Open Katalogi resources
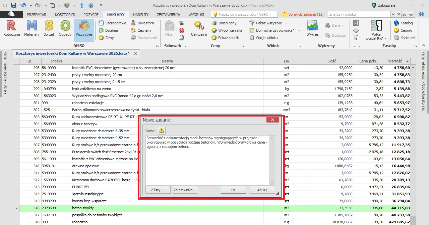Image resolution: width=429 pixels, height=225 pixels. coord(404,23)
